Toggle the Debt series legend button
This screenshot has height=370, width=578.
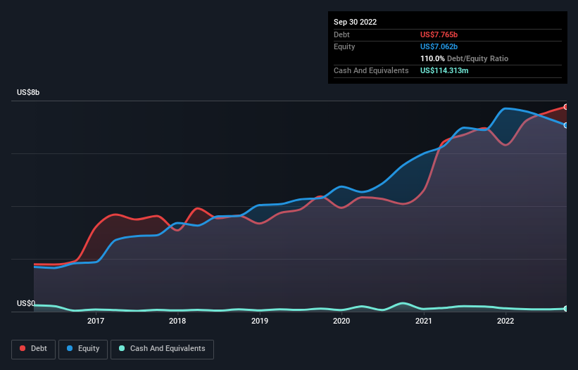pos(33,349)
